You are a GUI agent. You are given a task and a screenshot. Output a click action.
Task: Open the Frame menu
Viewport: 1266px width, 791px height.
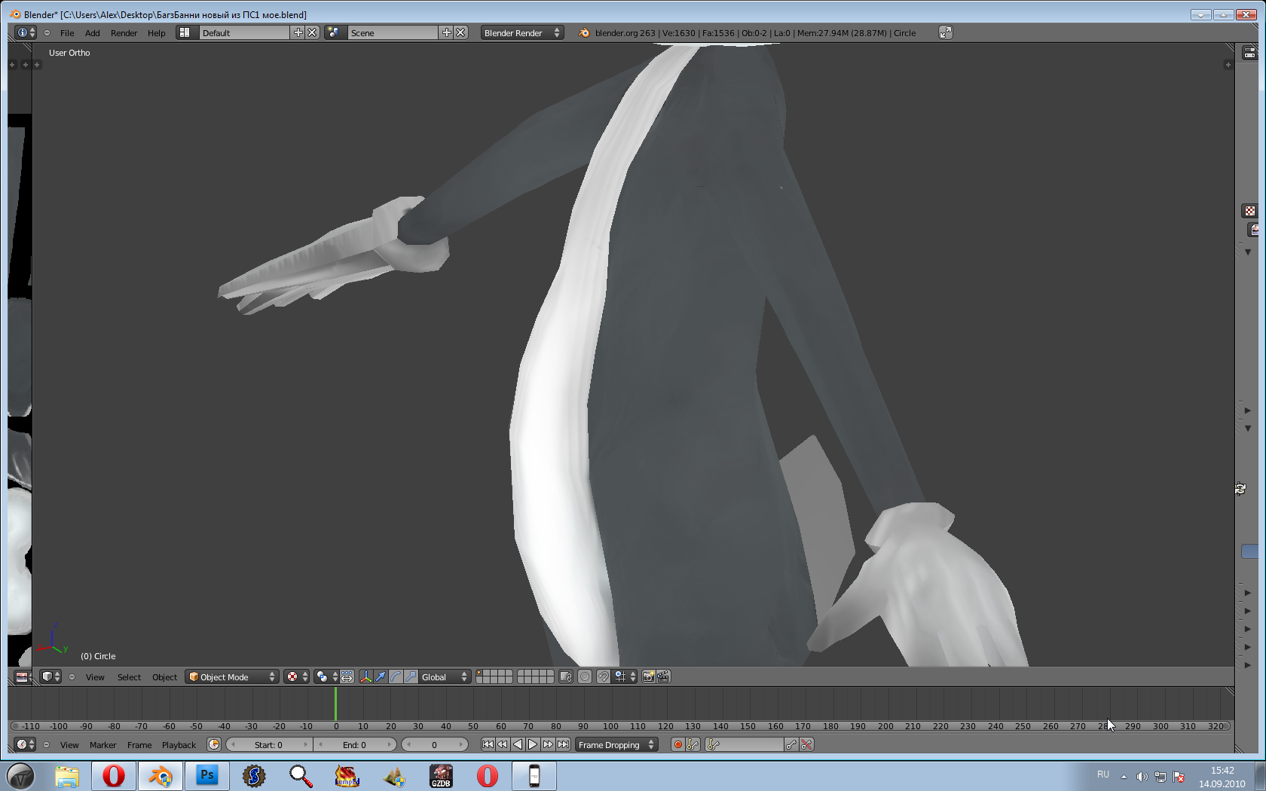[x=139, y=745]
